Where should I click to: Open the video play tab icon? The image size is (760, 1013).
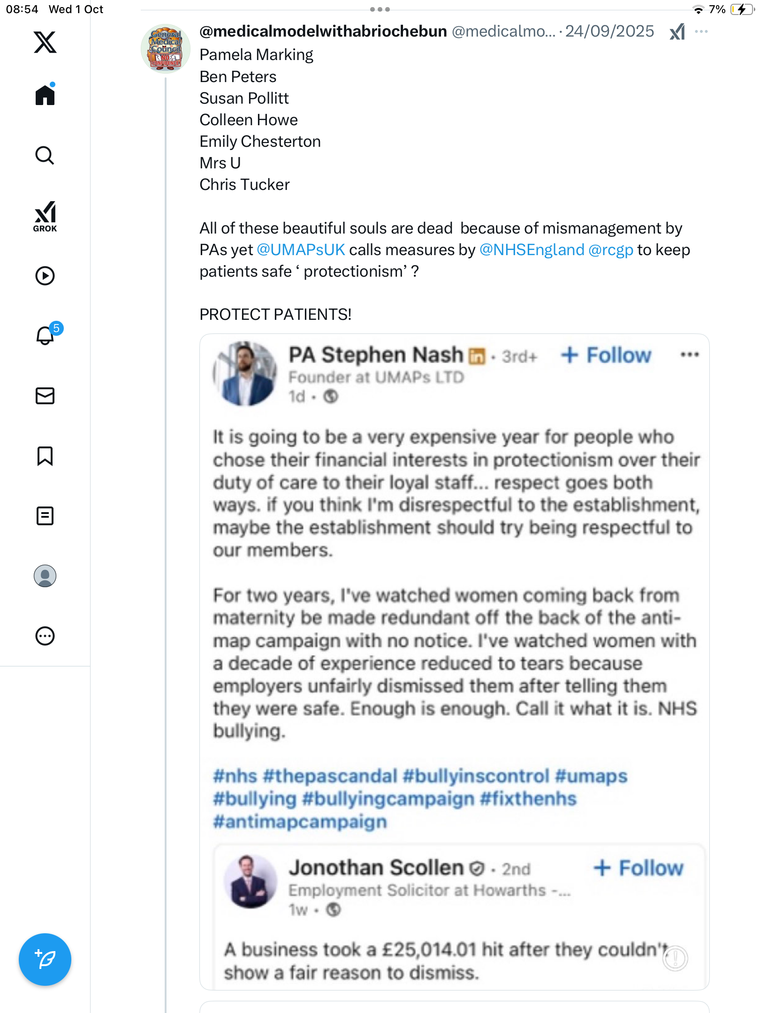(45, 276)
